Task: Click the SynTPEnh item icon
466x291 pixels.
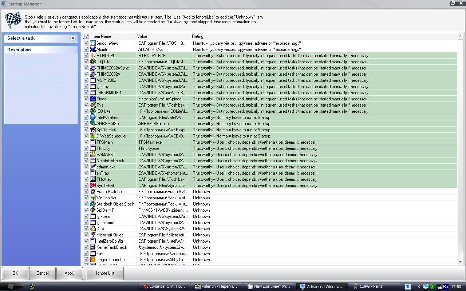Action: tap(93, 186)
